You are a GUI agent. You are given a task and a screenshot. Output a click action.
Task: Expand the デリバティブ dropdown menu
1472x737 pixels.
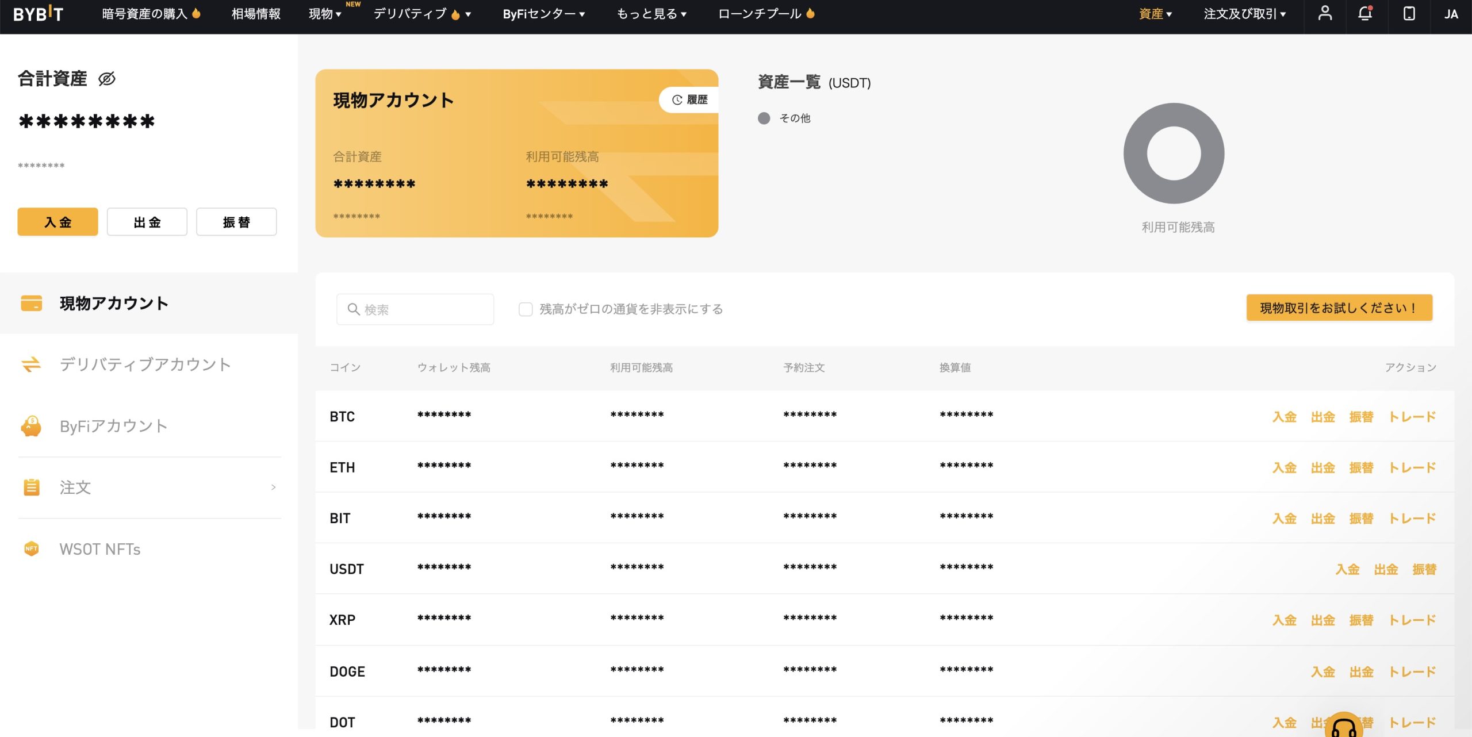tap(422, 14)
